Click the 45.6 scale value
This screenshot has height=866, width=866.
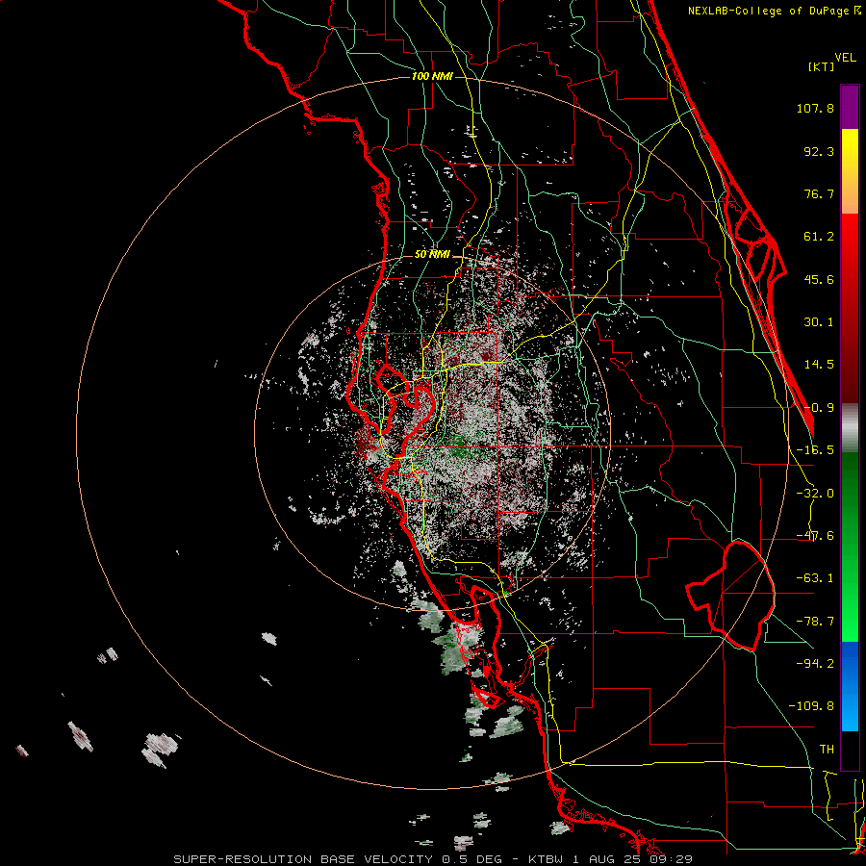point(819,279)
